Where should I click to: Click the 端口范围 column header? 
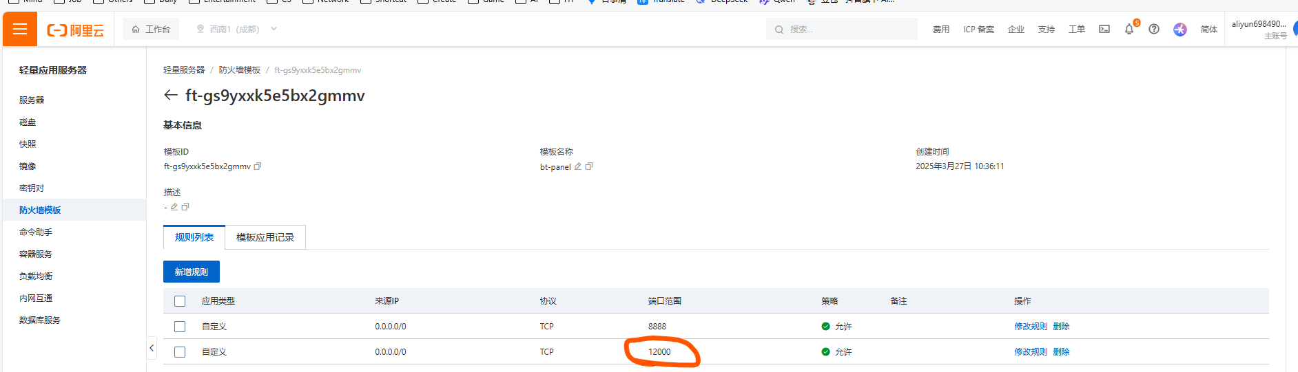(x=665, y=301)
